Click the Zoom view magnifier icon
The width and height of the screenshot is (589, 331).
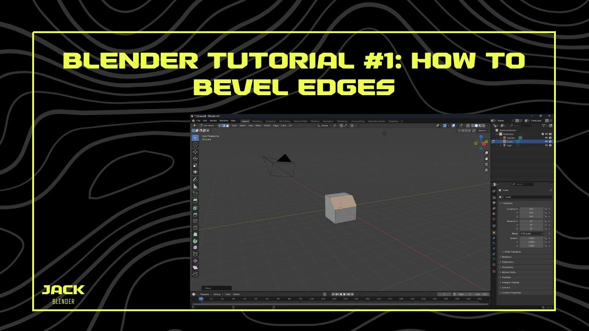point(486,153)
